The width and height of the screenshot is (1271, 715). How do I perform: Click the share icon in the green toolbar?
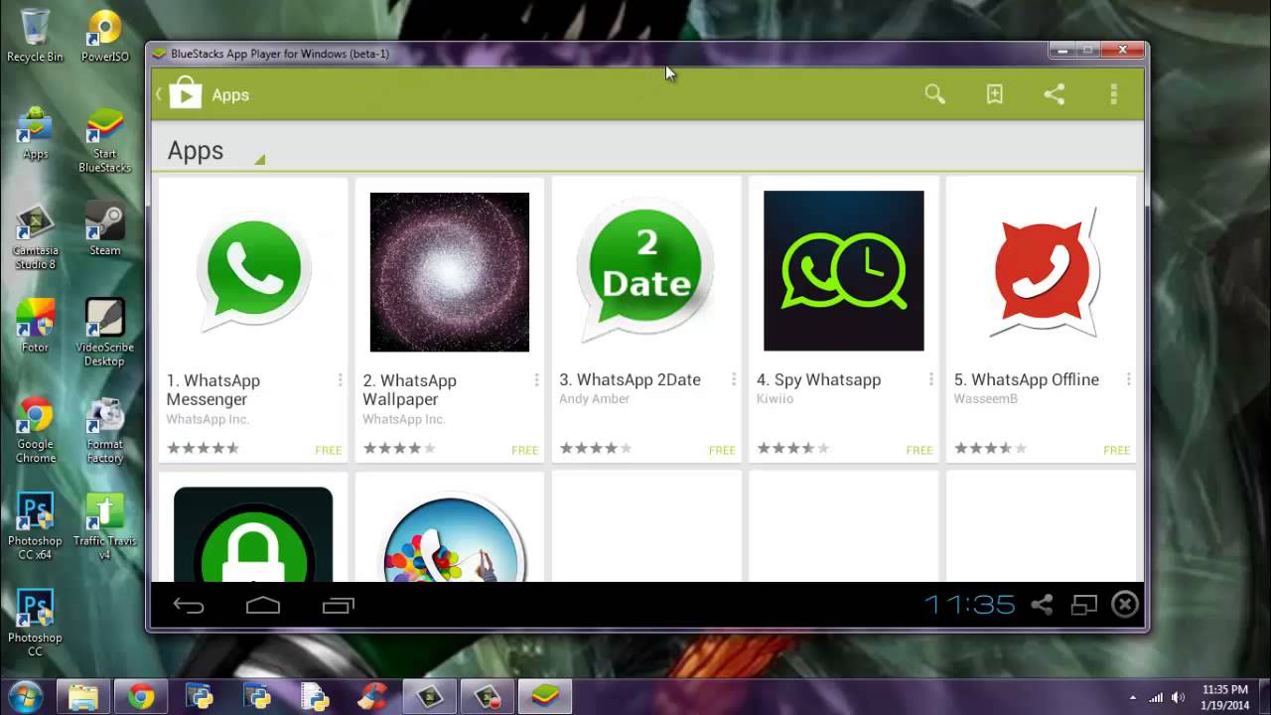(x=1055, y=94)
